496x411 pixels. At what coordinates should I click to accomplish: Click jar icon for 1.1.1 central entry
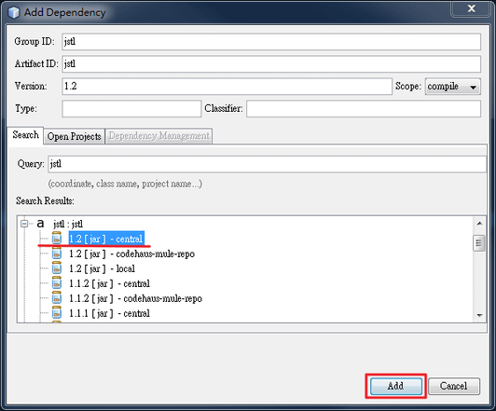pos(57,312)
